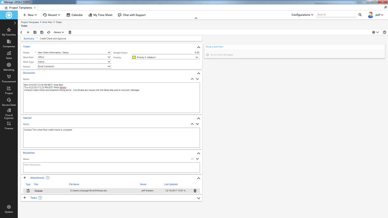Open the gear options in the ticket toolbar
This screenshot has height=218, width=388.
coord(375,32)
